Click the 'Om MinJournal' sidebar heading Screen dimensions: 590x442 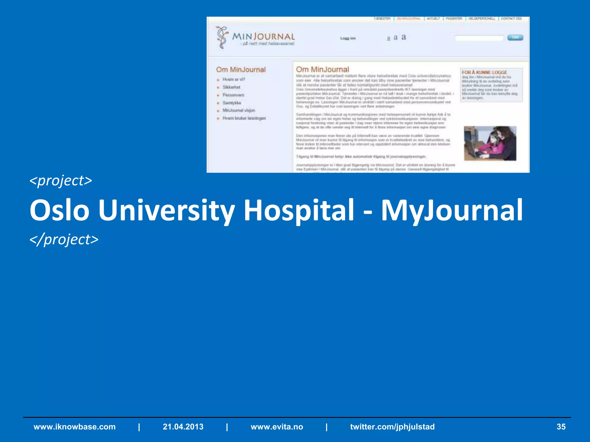click(241, 70)
